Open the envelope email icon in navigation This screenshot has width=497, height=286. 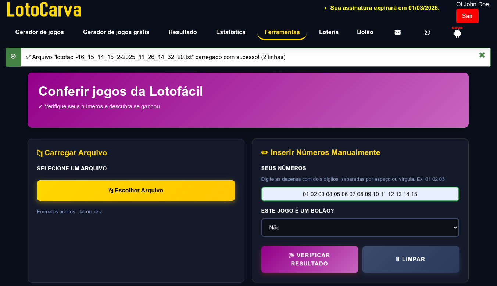[397, 32]
